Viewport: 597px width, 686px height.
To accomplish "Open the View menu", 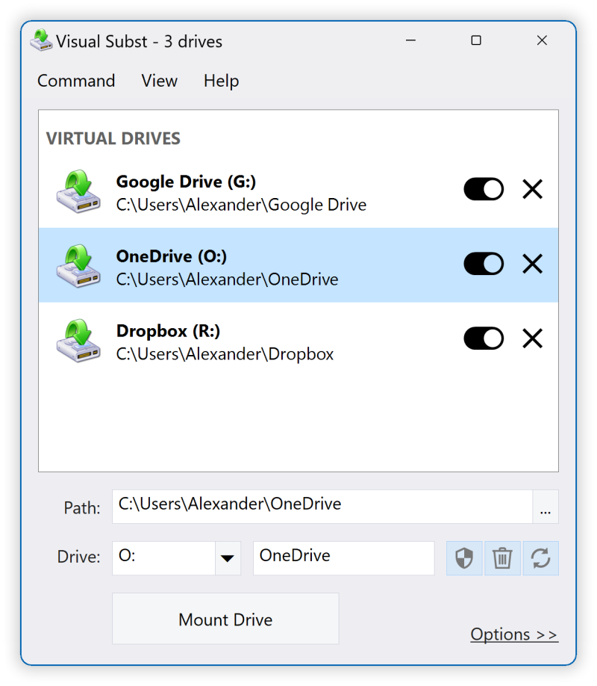I will click(x=160, y=81).
